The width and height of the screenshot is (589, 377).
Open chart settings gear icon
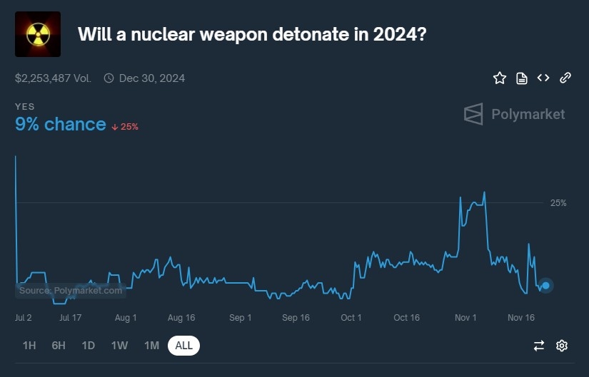562,346
